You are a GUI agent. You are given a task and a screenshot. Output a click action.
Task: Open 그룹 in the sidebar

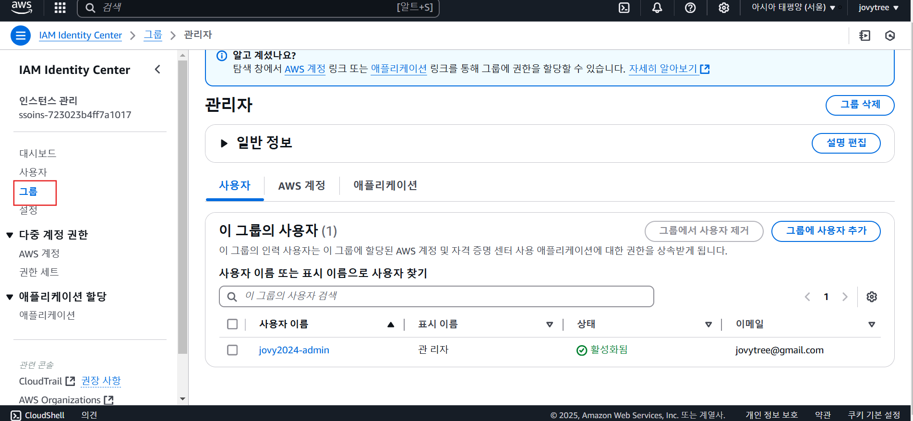point(28,192)
